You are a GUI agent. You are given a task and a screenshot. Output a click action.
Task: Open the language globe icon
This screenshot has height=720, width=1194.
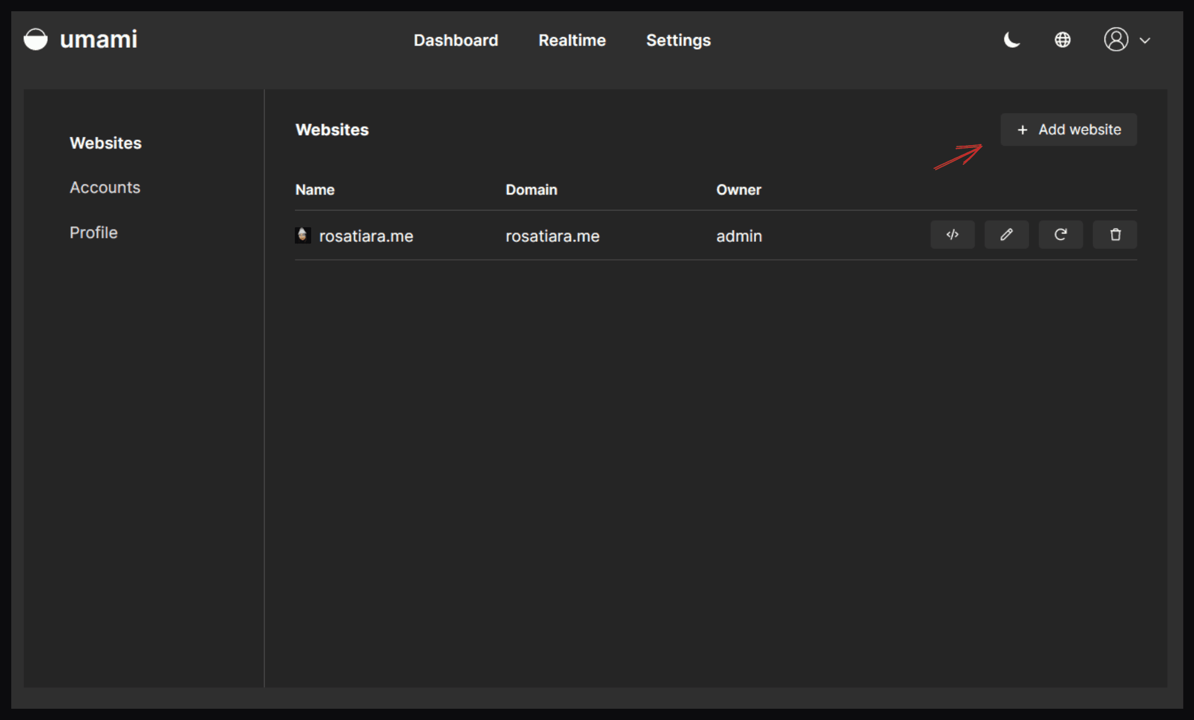(1062, 39)
